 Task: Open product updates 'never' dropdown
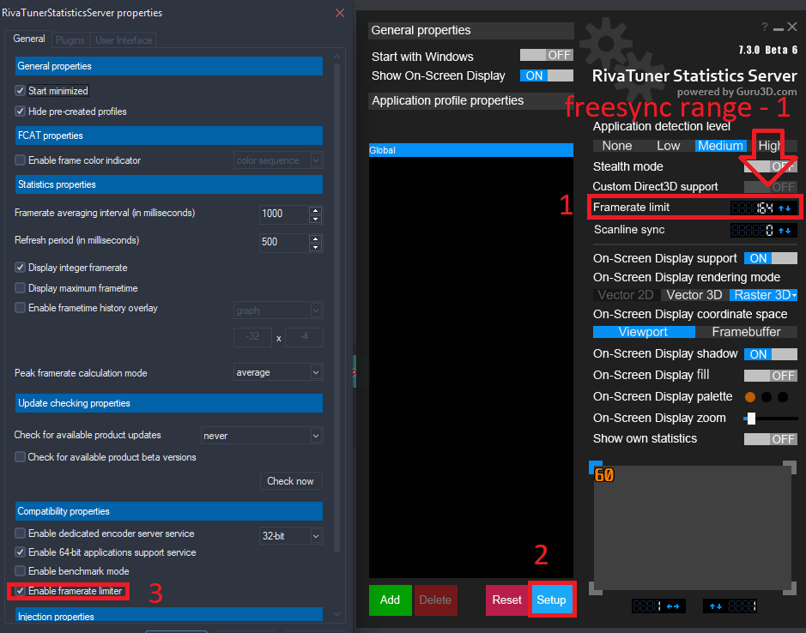pos(262,436)
